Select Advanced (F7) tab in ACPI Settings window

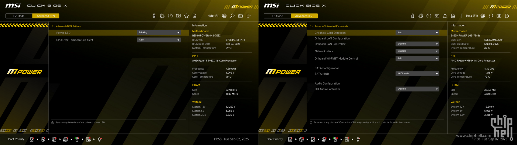tap(46, 16)
